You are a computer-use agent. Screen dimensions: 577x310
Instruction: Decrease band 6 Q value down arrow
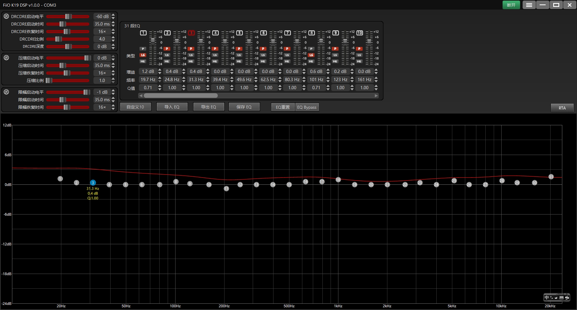(x=280, y=89)
